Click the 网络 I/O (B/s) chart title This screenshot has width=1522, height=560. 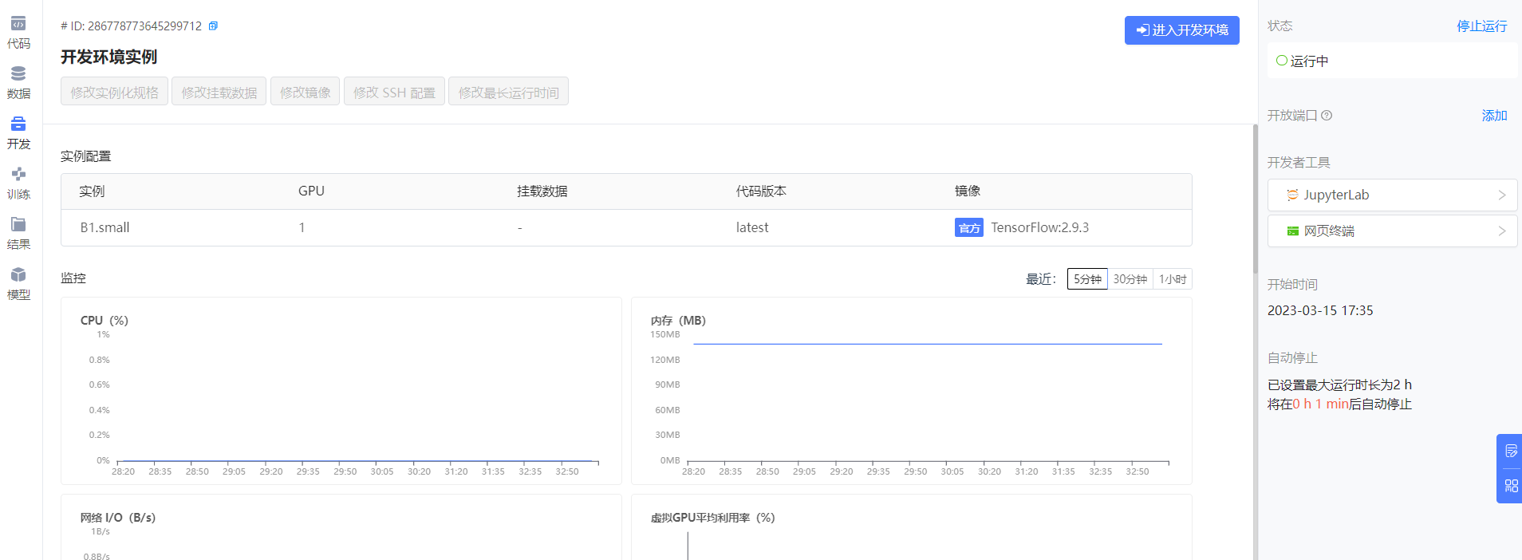(x=118, y=518)
